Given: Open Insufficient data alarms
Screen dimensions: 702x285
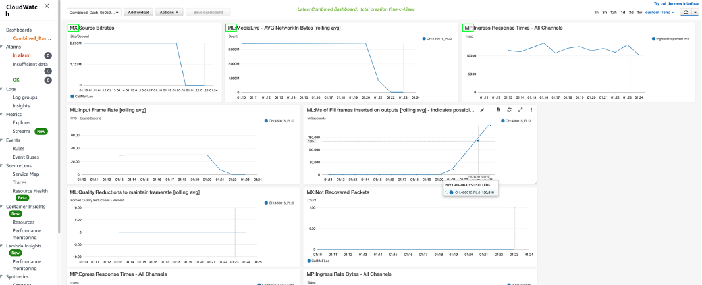Looking at the screenshot, I should tap(30, 64).
